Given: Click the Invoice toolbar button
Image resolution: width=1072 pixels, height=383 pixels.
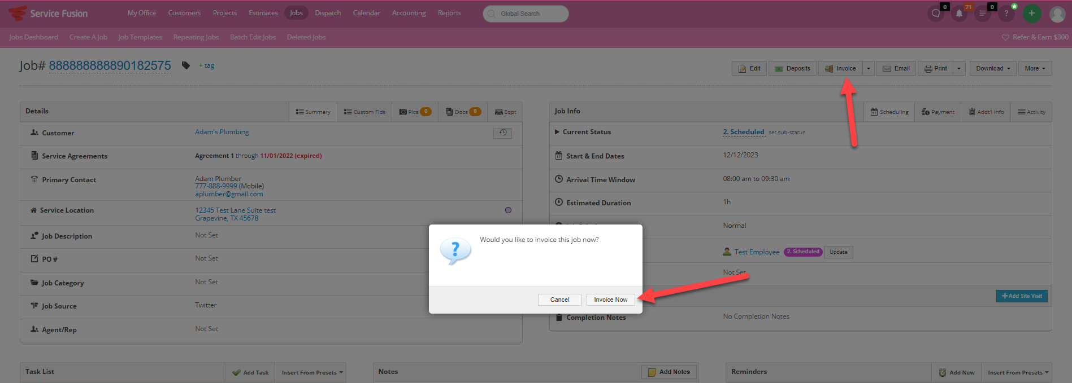Looking at the screenshot, I should [840, 68].
